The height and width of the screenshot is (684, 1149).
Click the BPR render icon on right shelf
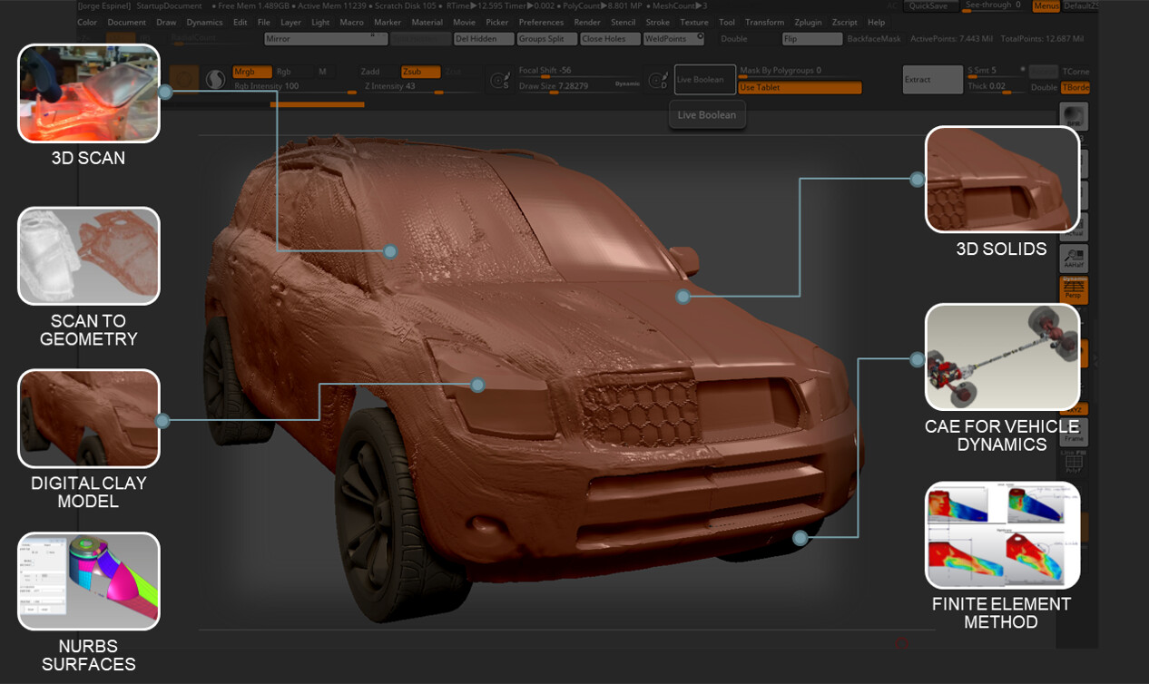(1072, 115)
